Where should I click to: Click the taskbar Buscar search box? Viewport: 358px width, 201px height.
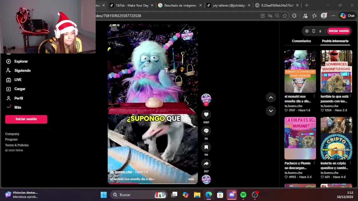(x=139, y=195)
